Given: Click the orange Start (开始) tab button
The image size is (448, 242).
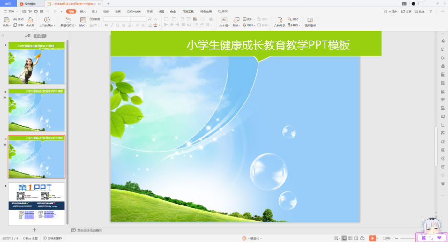Looking at the screenshot, I should pos(71,11).
